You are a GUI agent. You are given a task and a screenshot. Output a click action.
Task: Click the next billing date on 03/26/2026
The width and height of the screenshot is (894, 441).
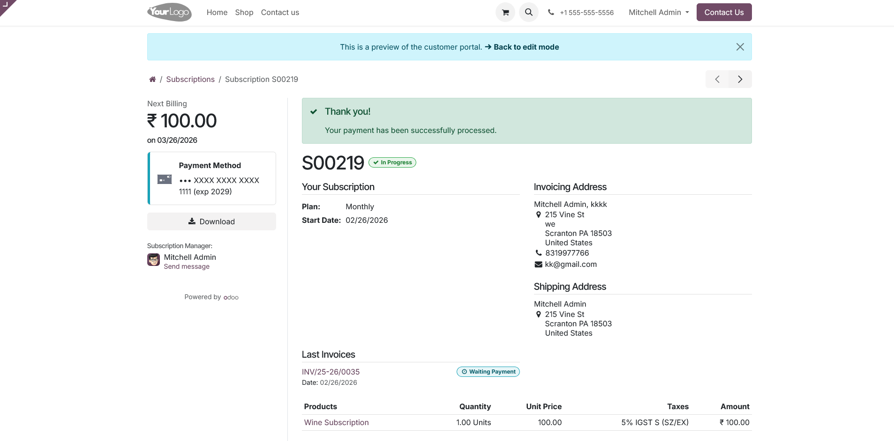coord(172,140)
